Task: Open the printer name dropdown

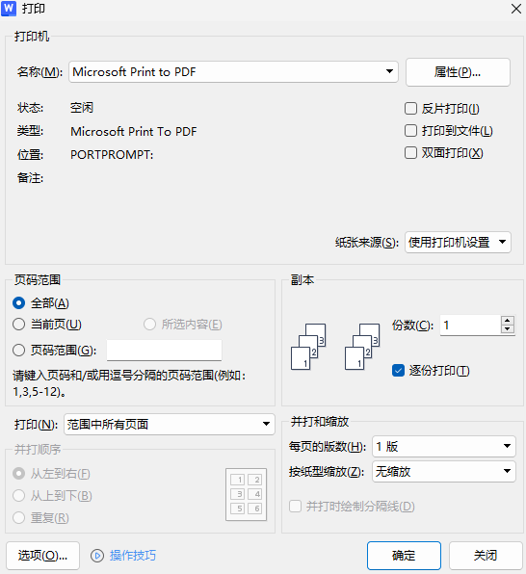Action: click(x=233, y=71)
